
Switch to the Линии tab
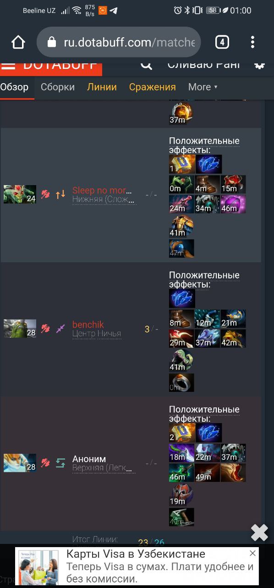coord(102,87)
